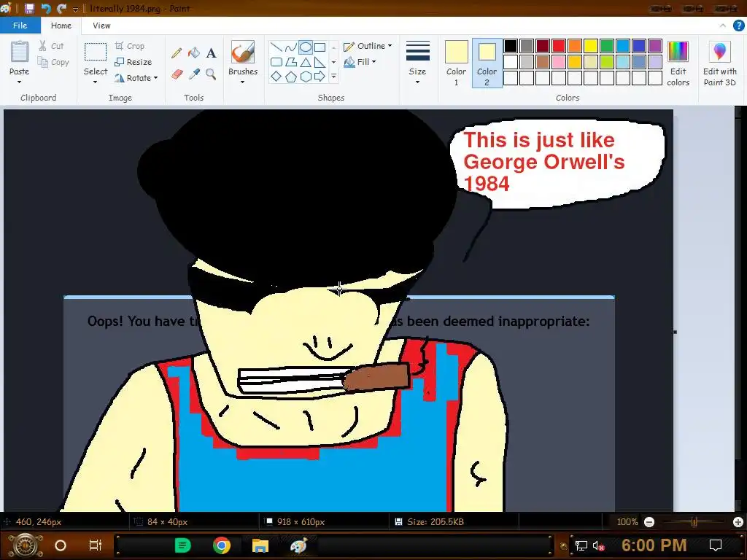Image resolution: width=747 pixels, height=560 pixels.
Task: Click the Task View taskbar icon
Action: coord(96,545)
